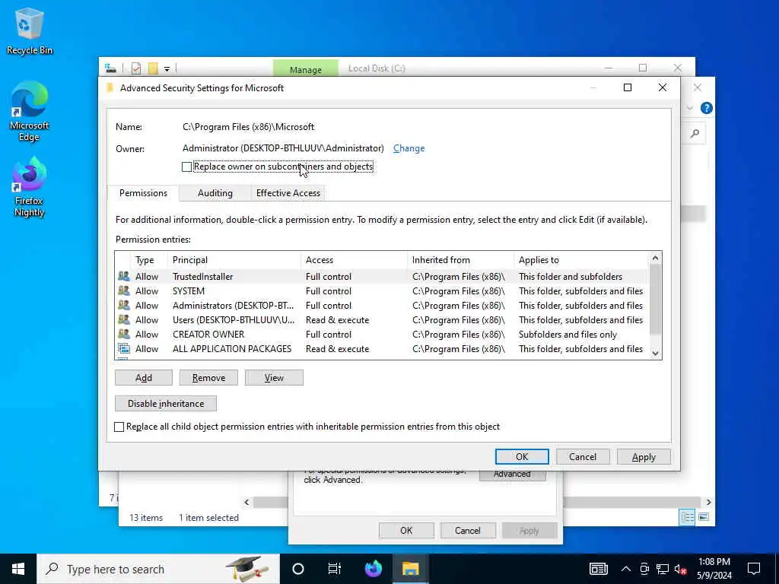Click scroll up arrow of permission entries list
This screenshot has width=779, height=584.
click(x=655, y=258)
